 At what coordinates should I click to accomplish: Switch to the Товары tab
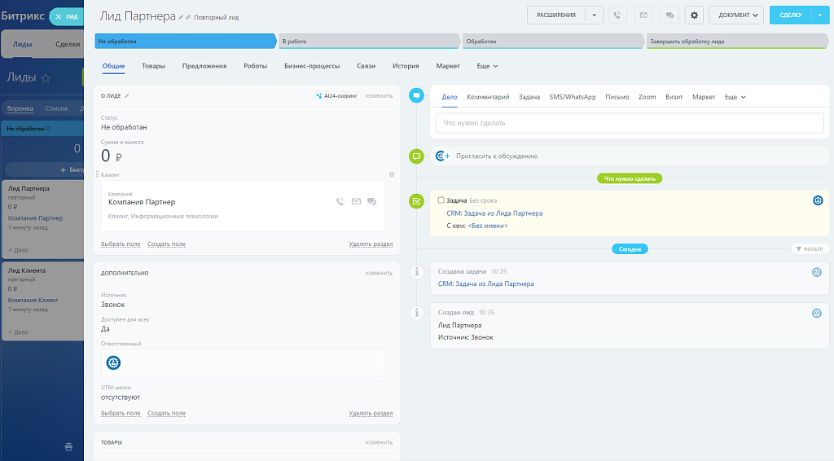(x=153, y=66)
